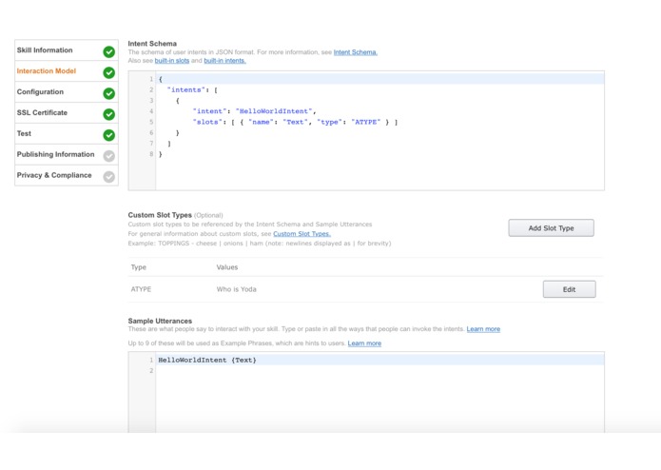Open the built-in slots link

(x=172, y=61)
